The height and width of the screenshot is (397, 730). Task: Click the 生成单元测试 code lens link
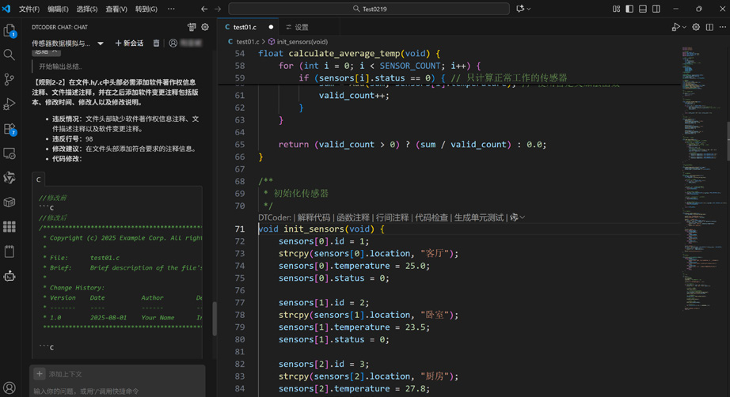pyautogui.click(x=478, y=217)
